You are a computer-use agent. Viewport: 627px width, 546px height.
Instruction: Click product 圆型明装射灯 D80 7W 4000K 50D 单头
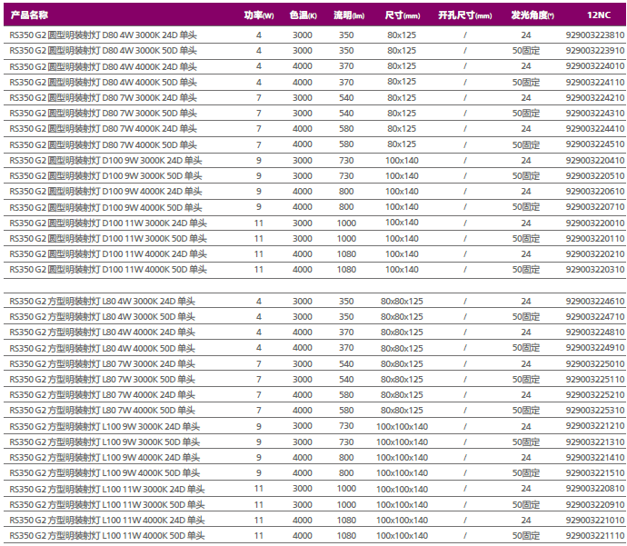tap(103, 144)
